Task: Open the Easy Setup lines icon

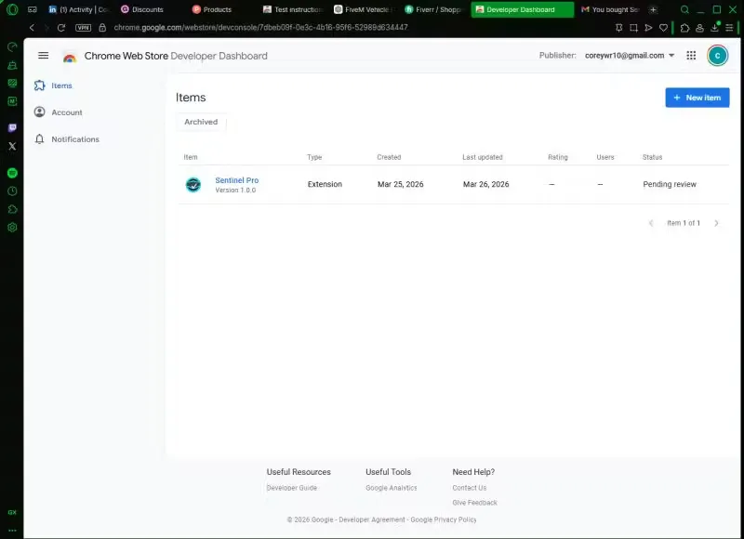Action: (729, 28)
